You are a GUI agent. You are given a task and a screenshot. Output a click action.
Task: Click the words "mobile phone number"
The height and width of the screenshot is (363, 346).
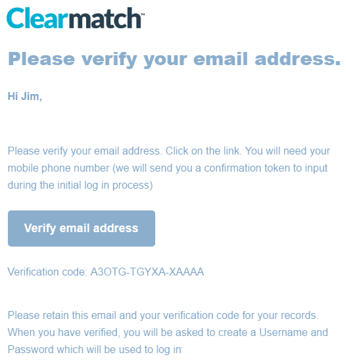[x=59, y=168]
